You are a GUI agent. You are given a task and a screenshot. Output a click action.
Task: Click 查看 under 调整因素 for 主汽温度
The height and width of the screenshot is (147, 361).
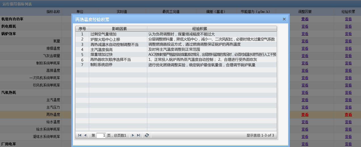(x=305, y=100)
